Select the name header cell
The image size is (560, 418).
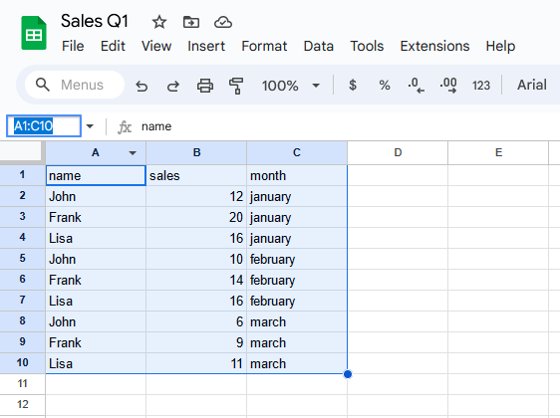click(96, 175)
